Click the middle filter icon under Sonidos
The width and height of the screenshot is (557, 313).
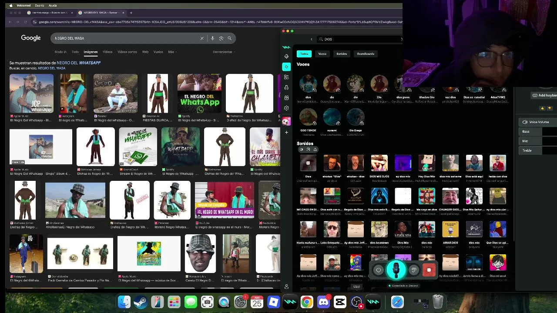click(308, 150)
